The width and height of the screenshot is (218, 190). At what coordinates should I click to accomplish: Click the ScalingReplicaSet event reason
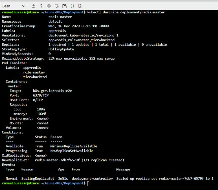(x=38, y=179)
